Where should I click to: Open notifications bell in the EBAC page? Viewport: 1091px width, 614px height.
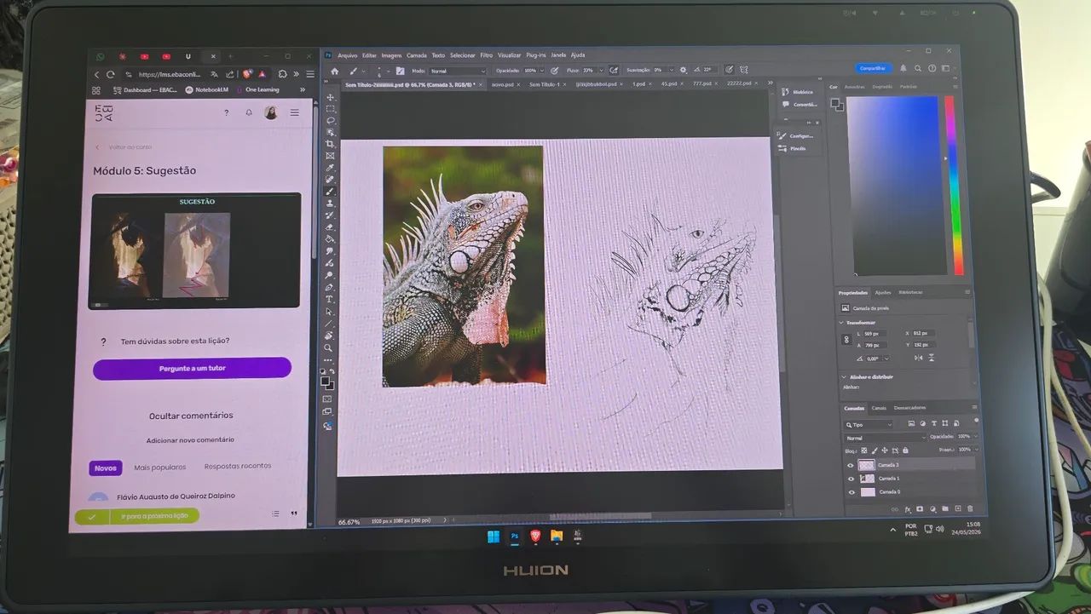pos(249,112)
